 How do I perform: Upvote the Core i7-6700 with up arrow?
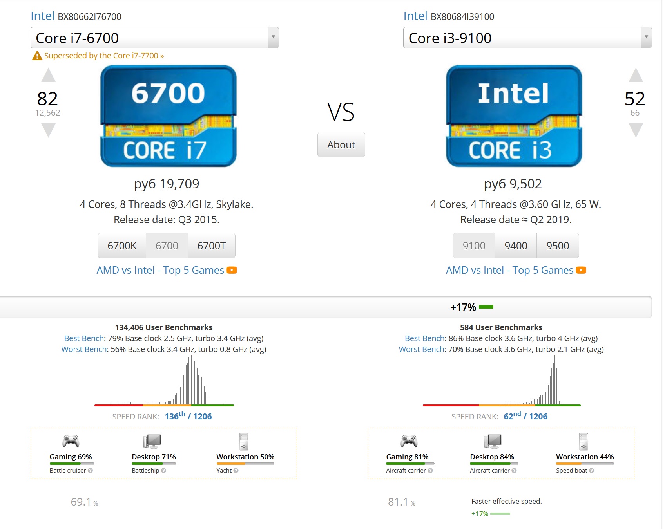48,75
